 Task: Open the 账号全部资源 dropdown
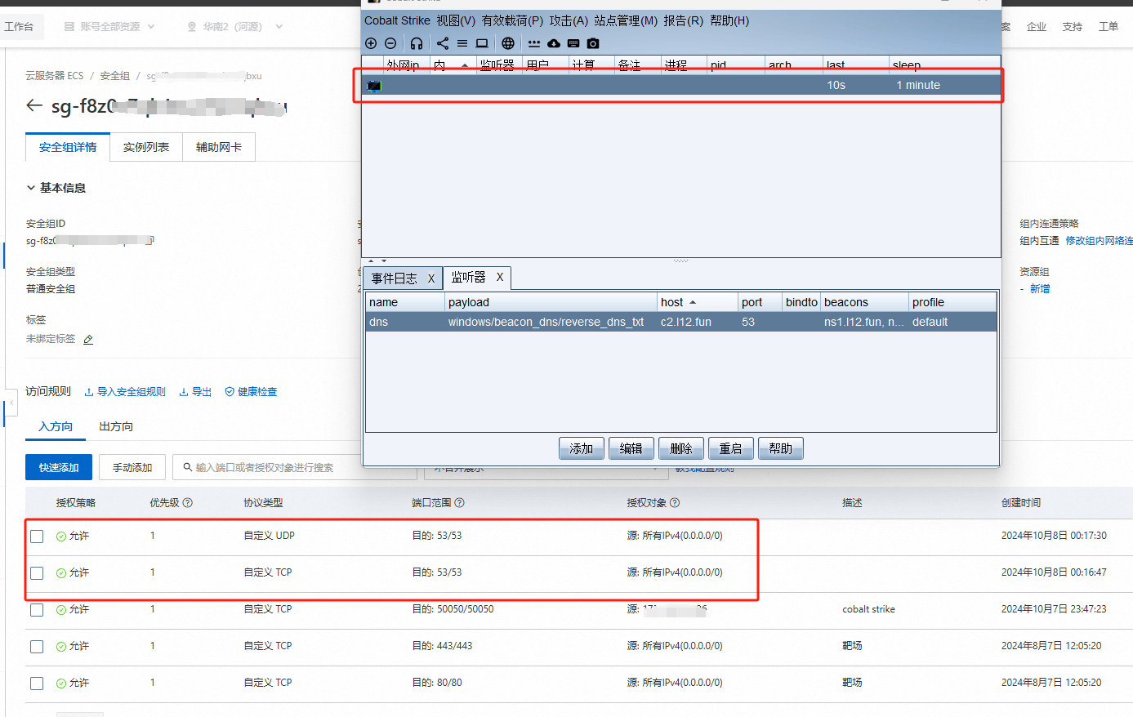coord(110,27)
